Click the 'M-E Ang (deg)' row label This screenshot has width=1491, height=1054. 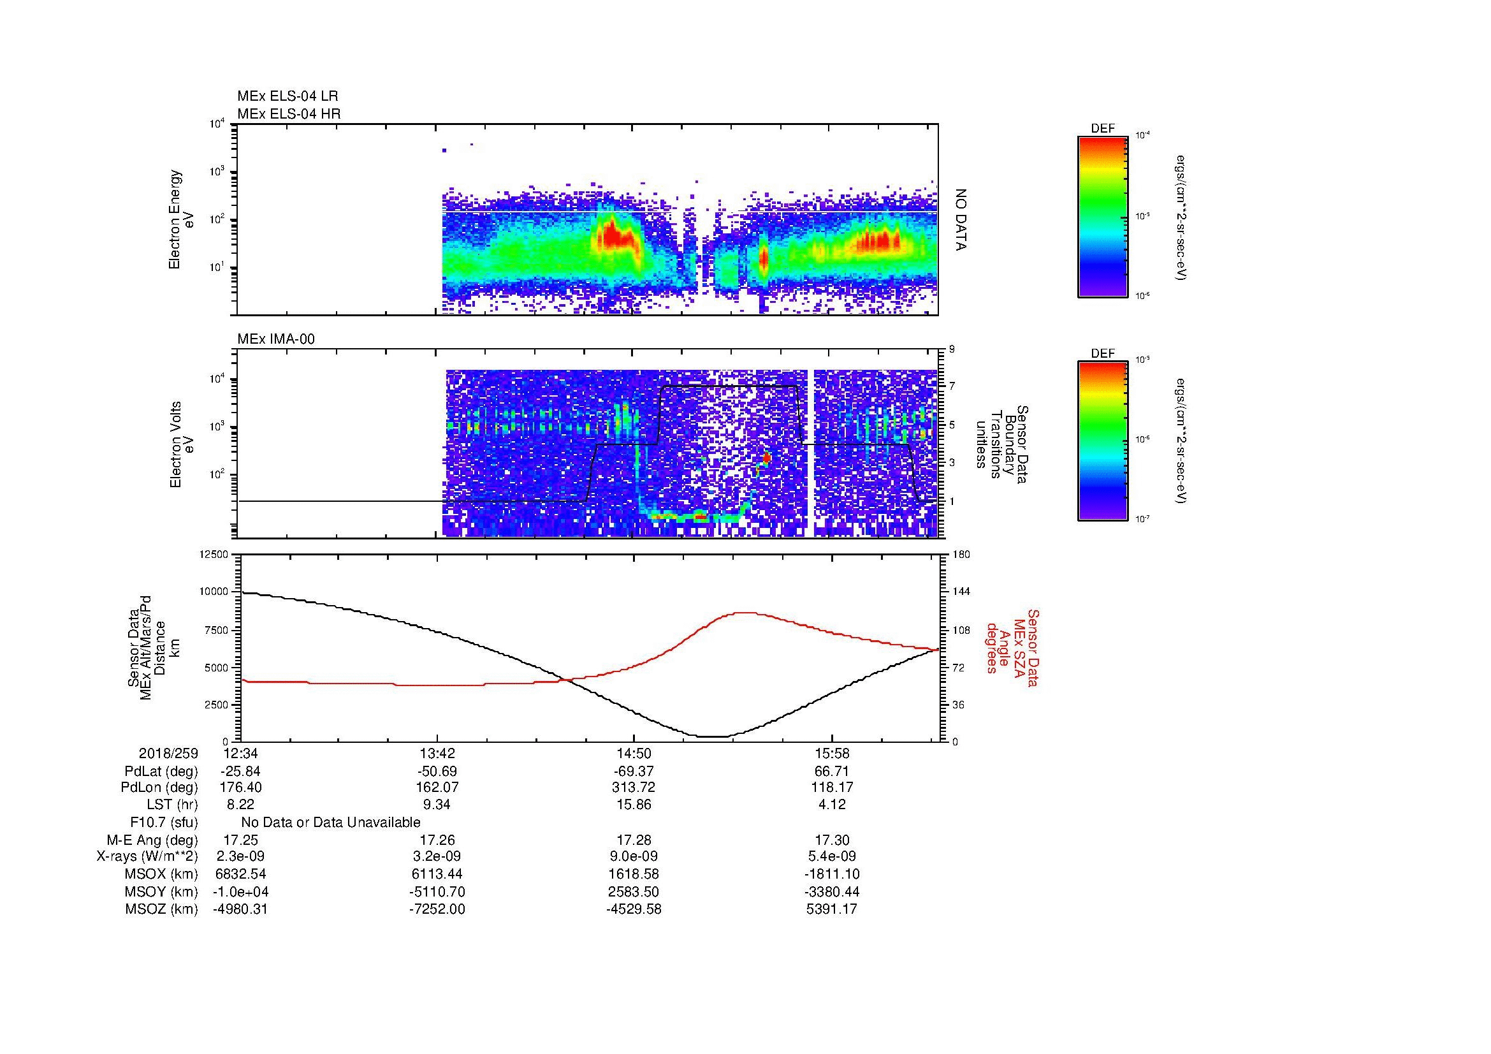[152, 840]
